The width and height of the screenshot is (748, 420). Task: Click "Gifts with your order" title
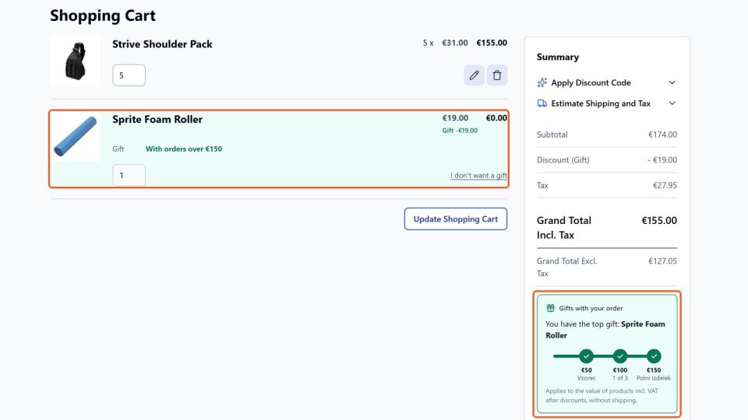click(x=591, y=308)
